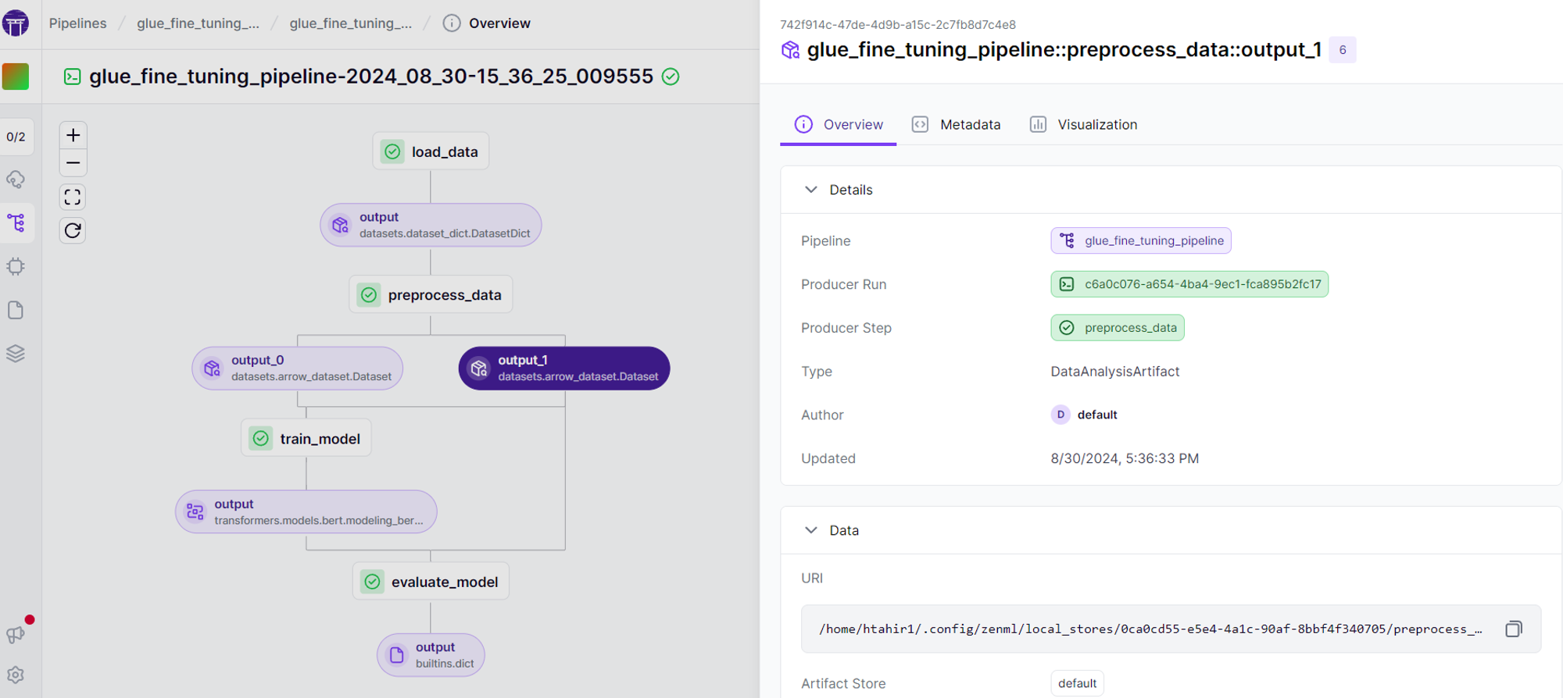1563x698 pixels.
Task: Click the colorful workspace avatar square
Action: click(16, 77)
